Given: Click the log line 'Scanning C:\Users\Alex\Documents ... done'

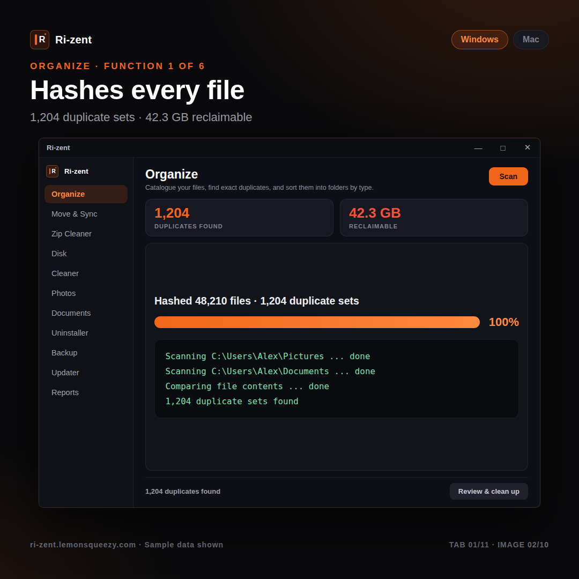Looking at the screenshot, I should (270, 372).
